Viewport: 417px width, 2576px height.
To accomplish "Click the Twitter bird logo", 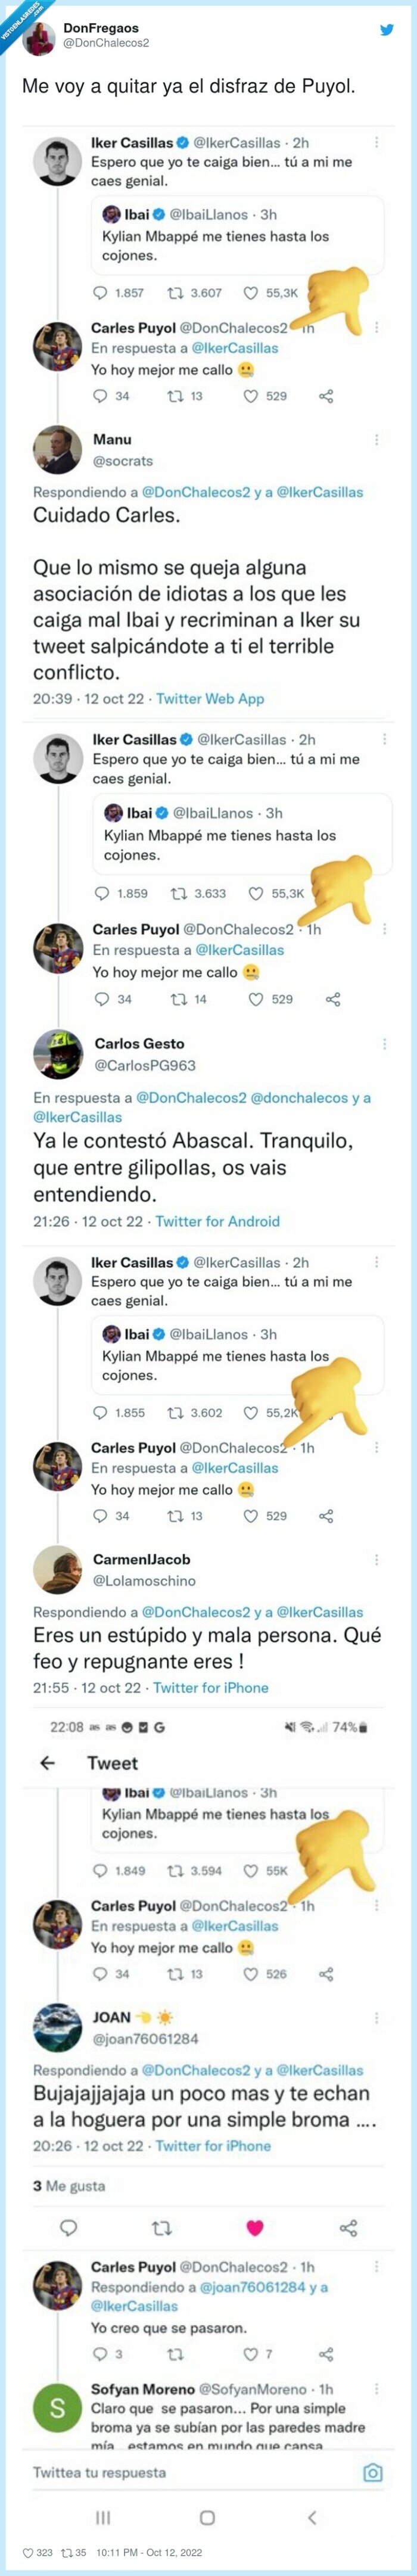I will pos(387,30).
